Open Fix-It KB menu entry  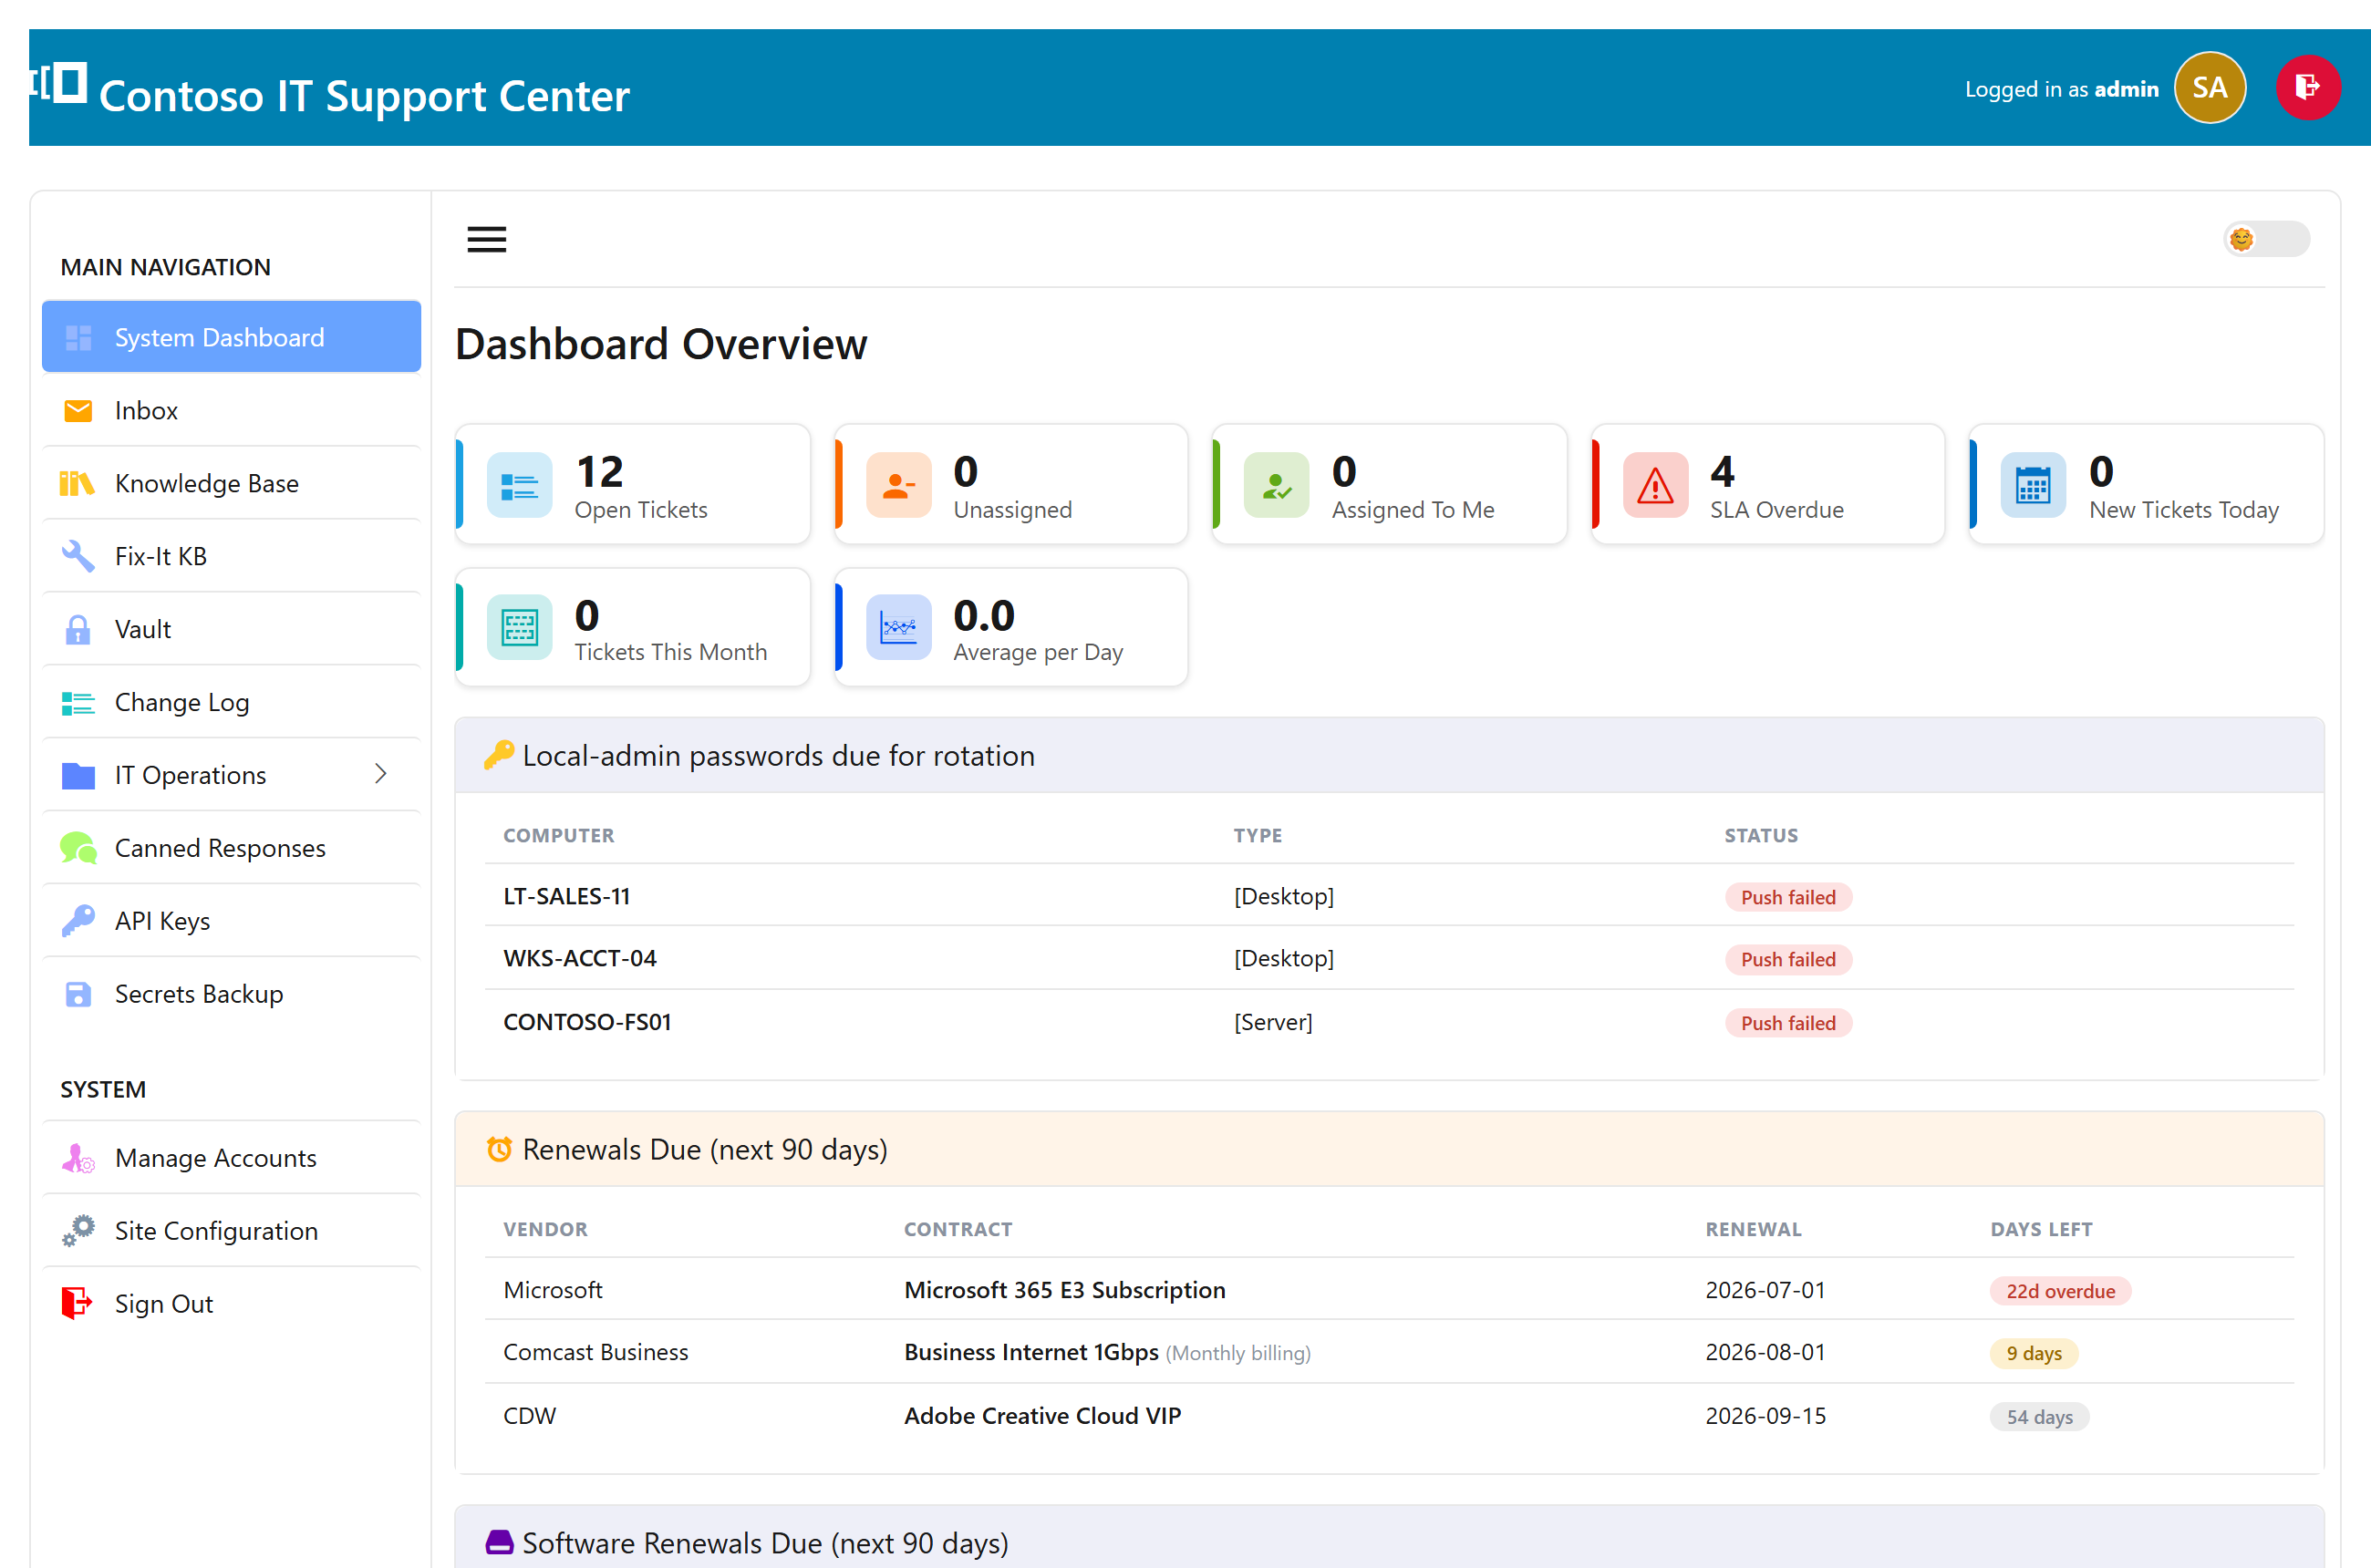click(x=231, y=556)
